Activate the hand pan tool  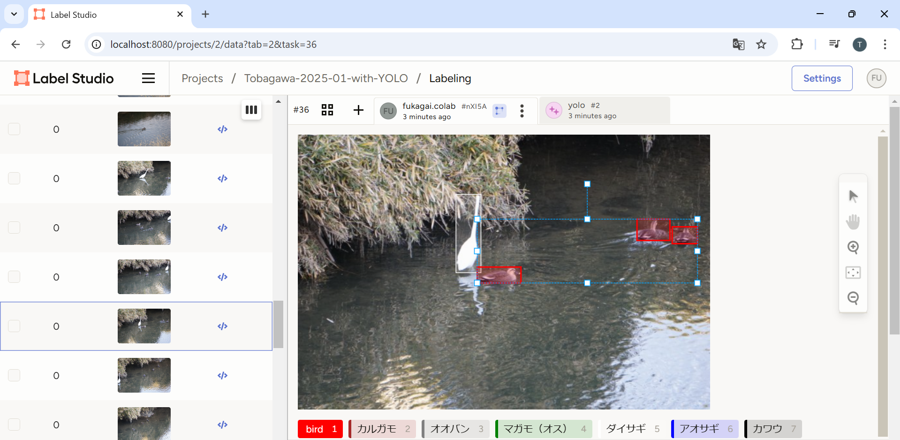pyautogui.click(x=853, y=221)
